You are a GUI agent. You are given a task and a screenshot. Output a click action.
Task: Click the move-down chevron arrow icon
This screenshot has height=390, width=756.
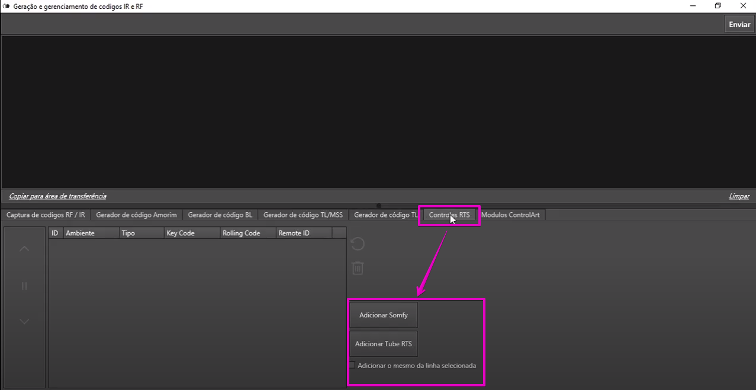point(24,321)
